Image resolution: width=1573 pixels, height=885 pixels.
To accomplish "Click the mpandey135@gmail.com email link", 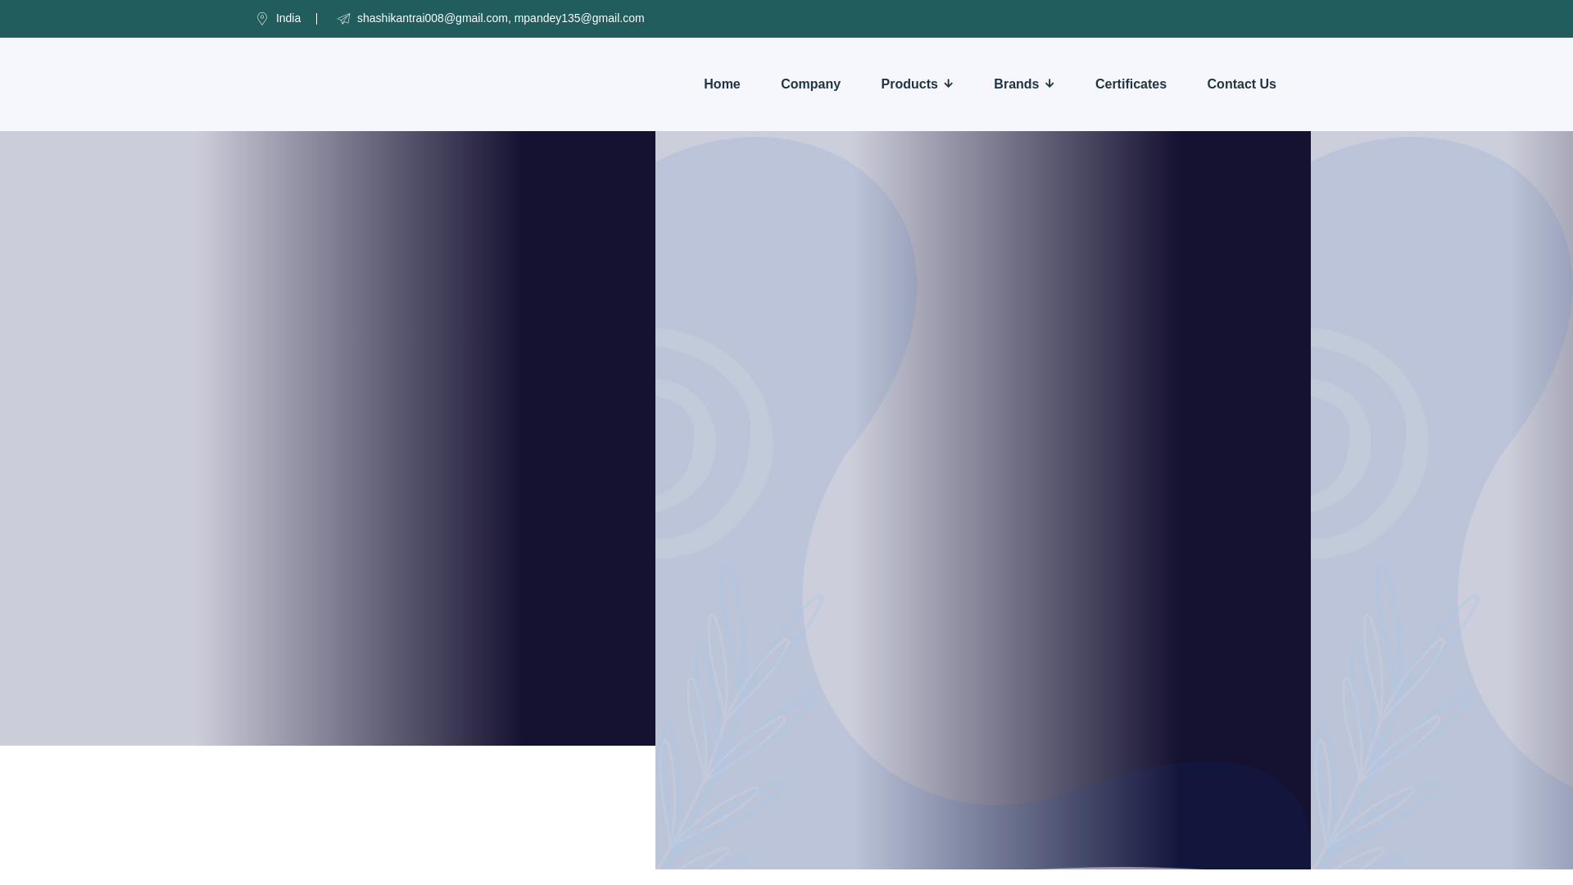I will (x=579, y=18).
